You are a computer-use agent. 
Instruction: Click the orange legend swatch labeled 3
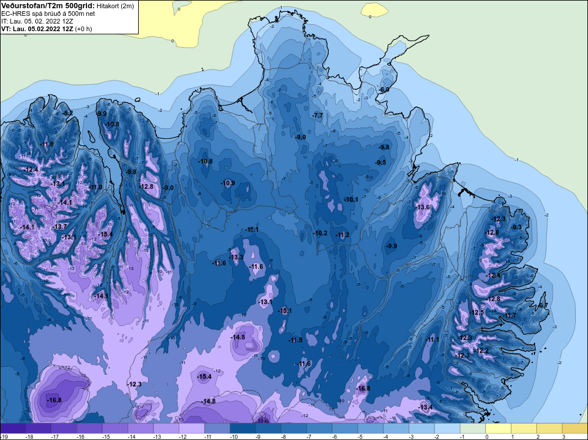[x=575, y=429]
